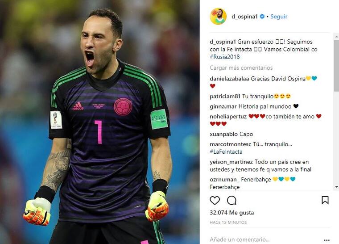Click the scrollbar up arrow in comments

tap(336, 37)
